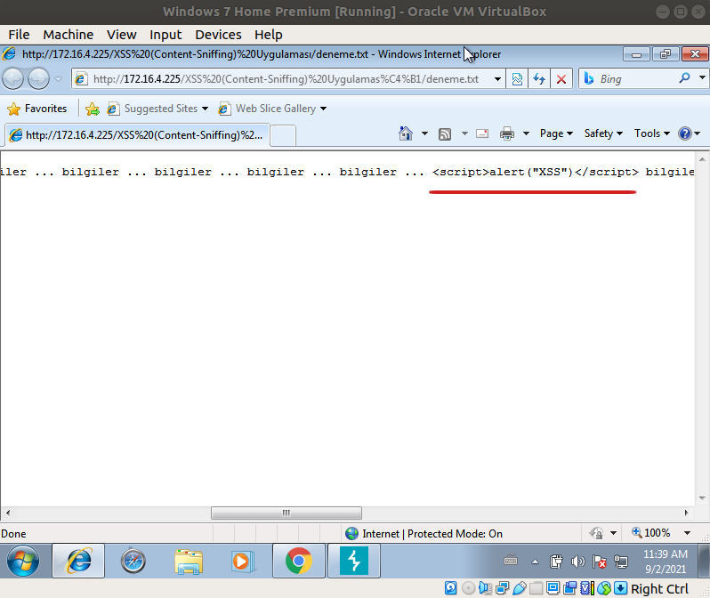Click the network connection tray icon

coord(621,562)
